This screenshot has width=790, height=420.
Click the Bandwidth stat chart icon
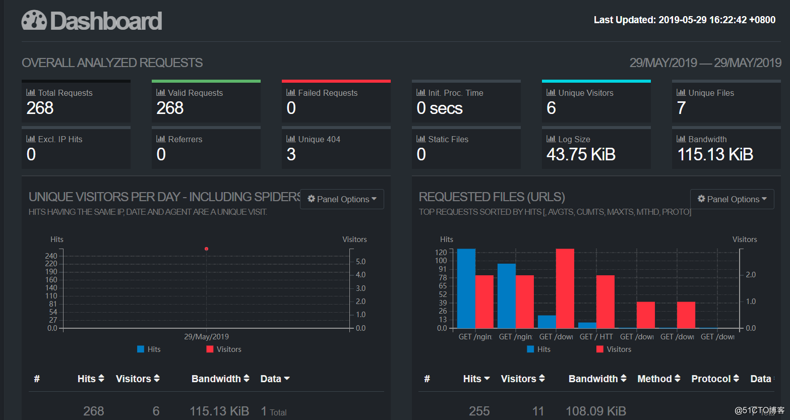pyautogui.click(x=681, y=139)
